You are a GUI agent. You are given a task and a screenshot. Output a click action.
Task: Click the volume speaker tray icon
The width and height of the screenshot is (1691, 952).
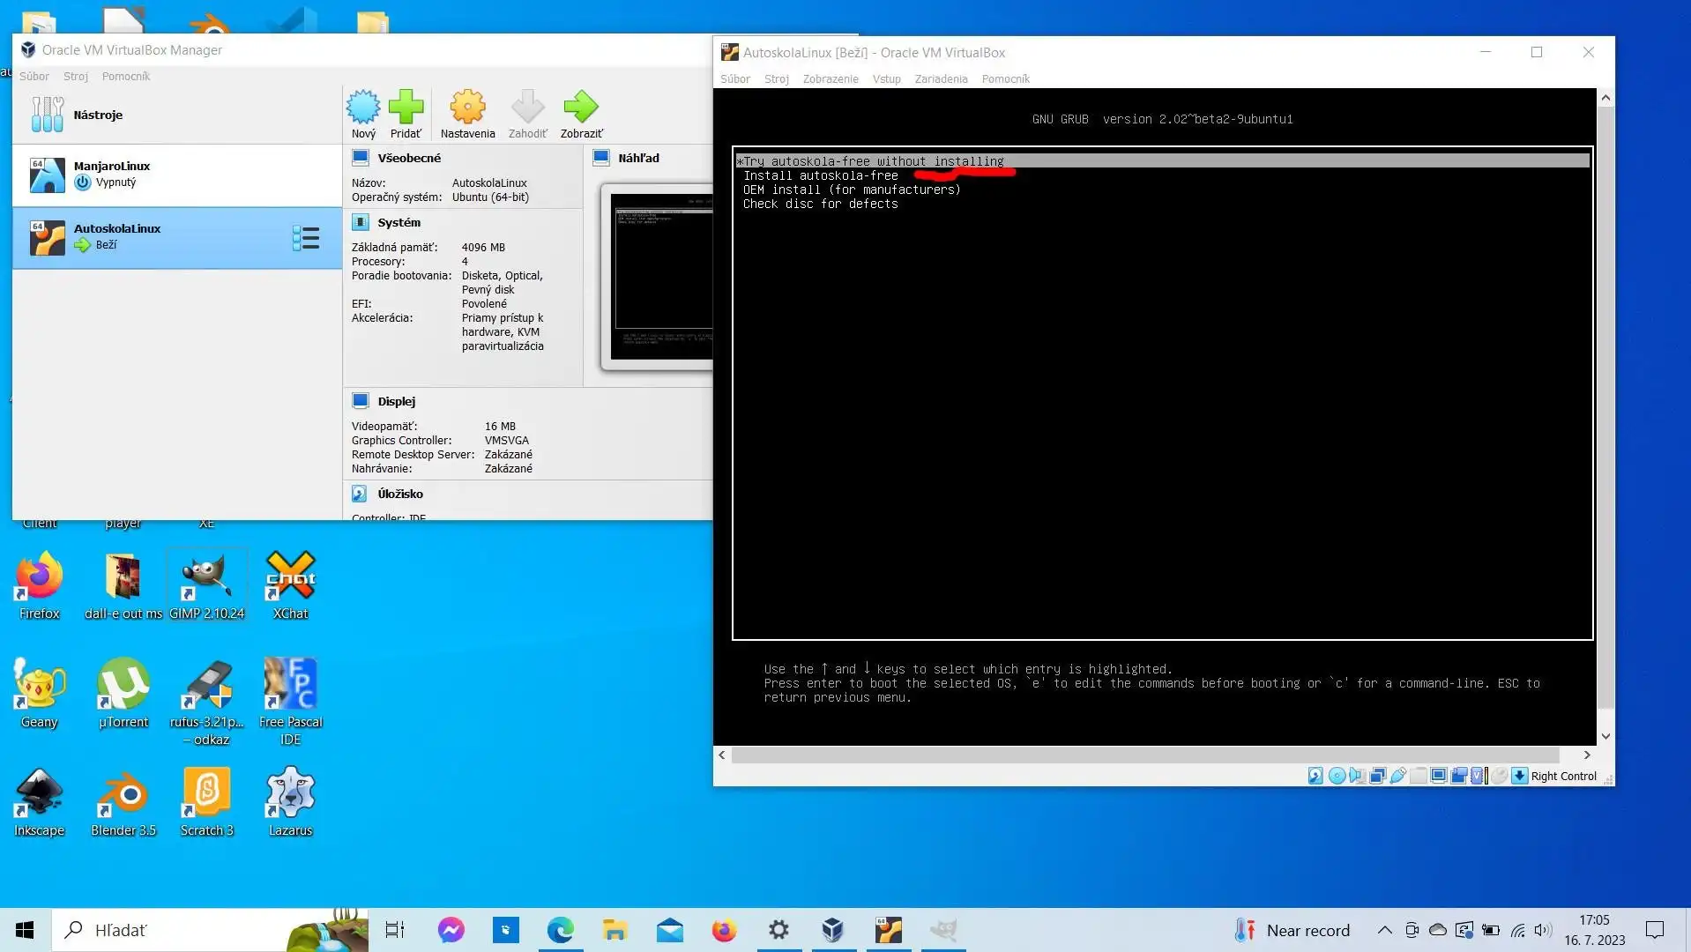pos(1543,930)
